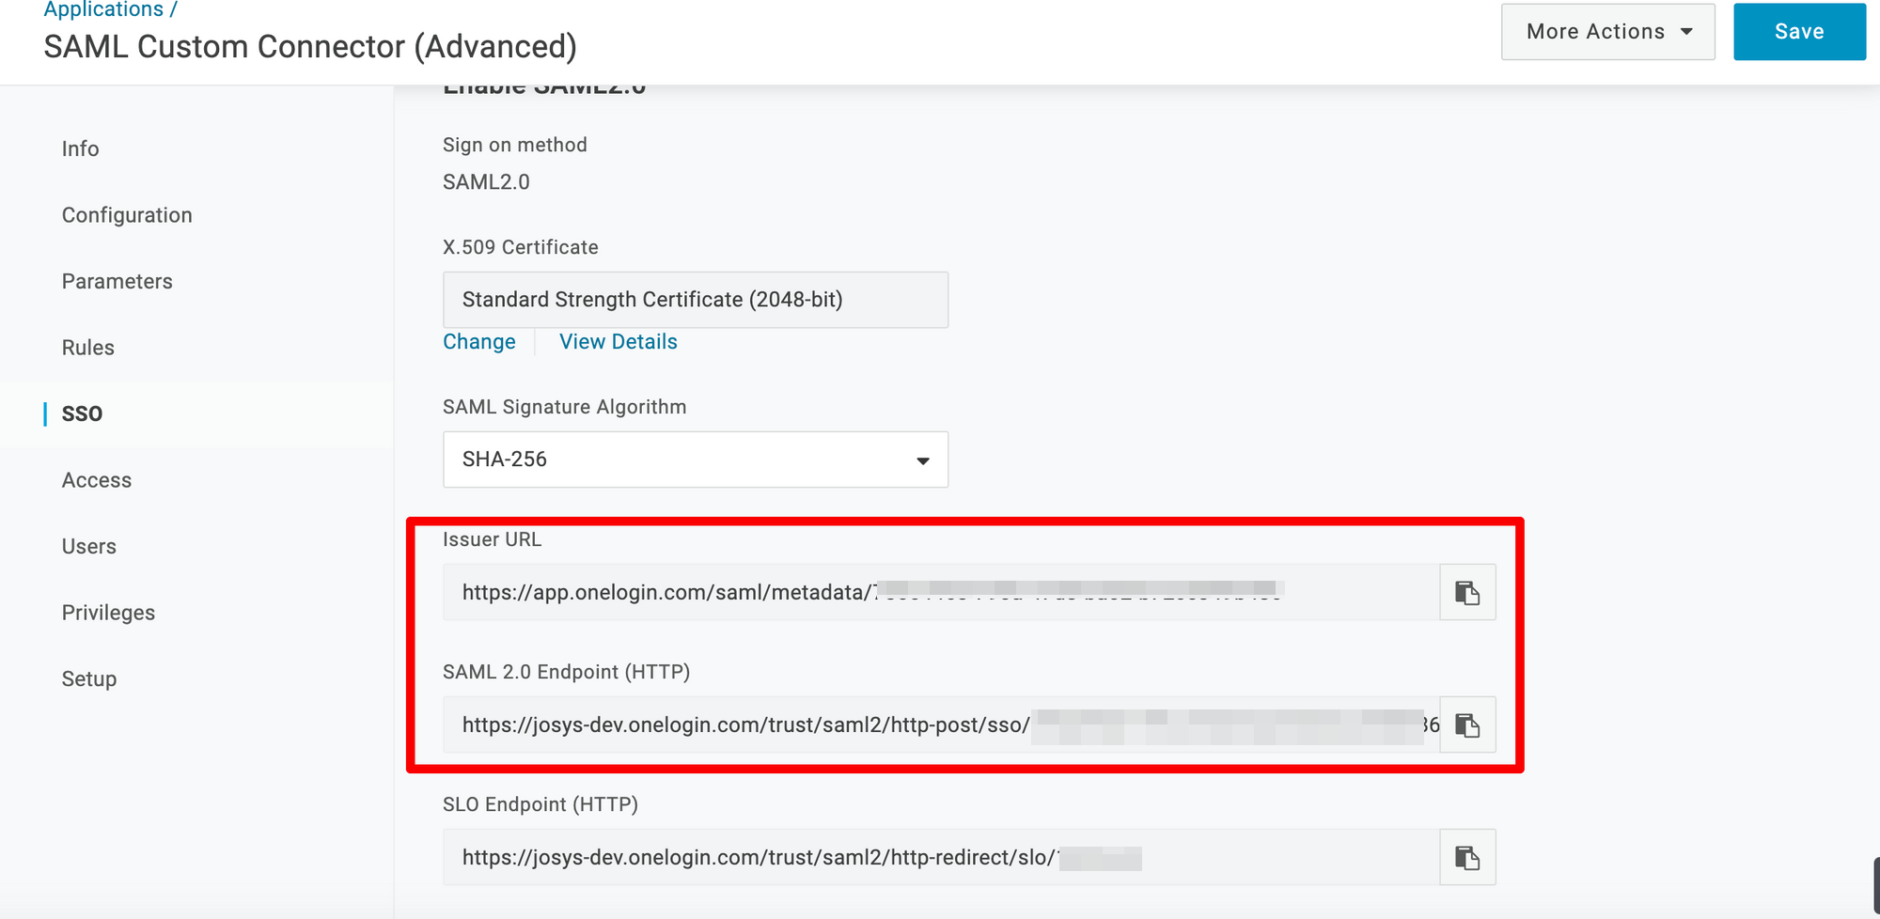Click the Save button
Viewport: 1880px width, 919px height.
point(1798,32)
